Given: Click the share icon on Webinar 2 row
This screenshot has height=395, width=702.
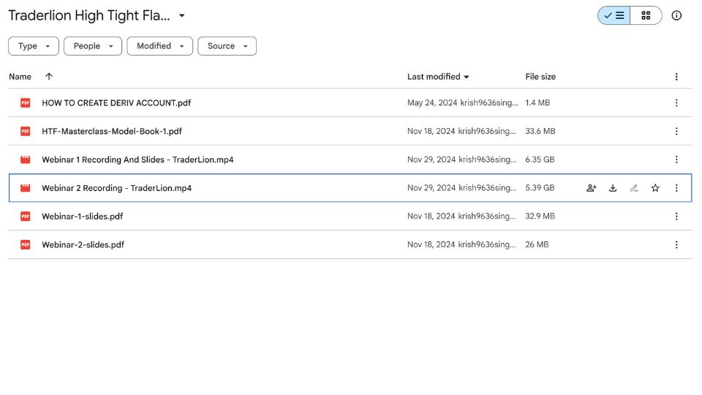Looking at the screenshot, I should point(592,188).
